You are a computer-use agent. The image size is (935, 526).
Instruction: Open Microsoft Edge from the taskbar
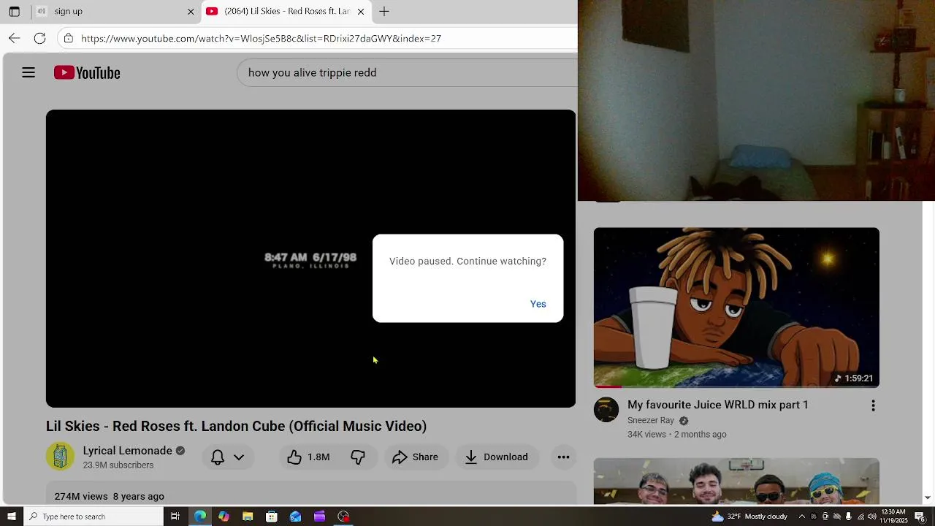pyautogui.click(x=199, y=517)
